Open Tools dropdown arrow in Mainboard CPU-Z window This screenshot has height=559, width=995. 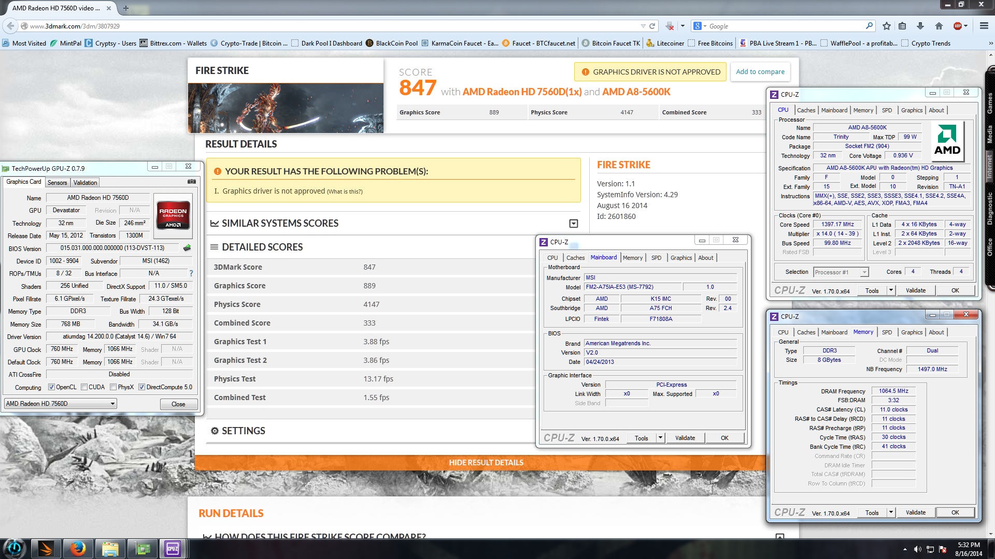pyautogui.click(x=660, y=438)
